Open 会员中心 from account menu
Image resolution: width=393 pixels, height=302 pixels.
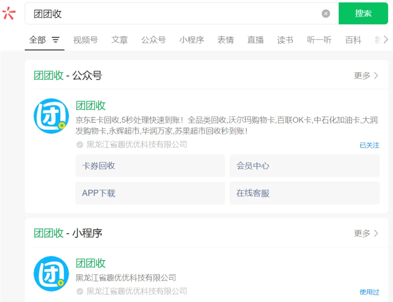(x=304, y=166)
